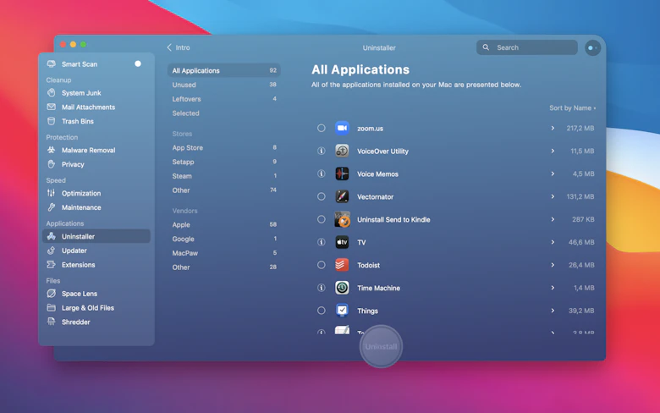Expand the Voice Memos row chevron
This screenshot has height=413, width=660.
point(553,173)
